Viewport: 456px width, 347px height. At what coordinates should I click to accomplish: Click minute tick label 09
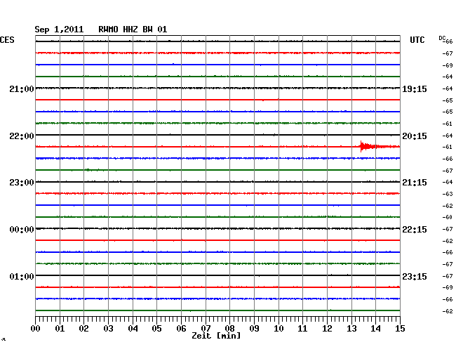pyautogui.click(x=254, y=329)
